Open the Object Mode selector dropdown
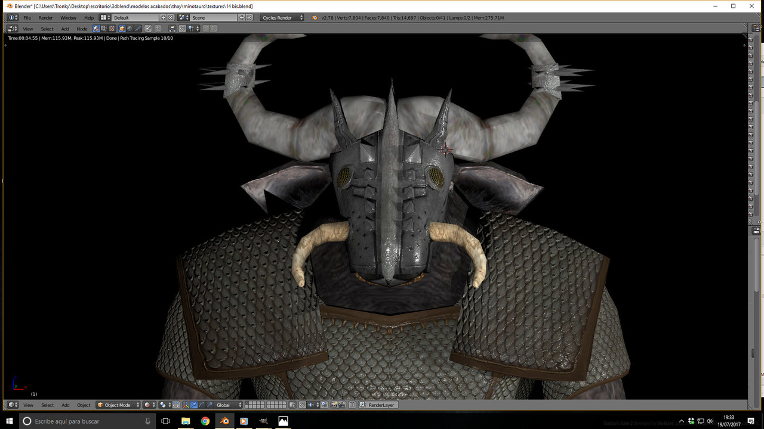Viewport: 764px width, 429px height. tap(118, 405)
